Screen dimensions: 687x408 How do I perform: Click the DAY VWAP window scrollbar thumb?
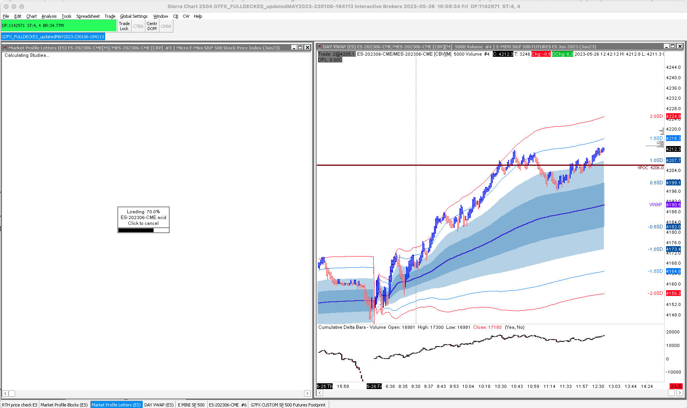click(x=672, y=393)
